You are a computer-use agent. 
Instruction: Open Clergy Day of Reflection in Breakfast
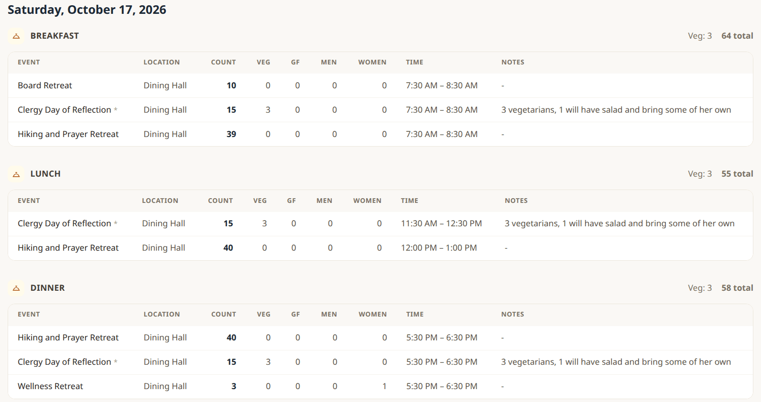(x=65, y=110)
